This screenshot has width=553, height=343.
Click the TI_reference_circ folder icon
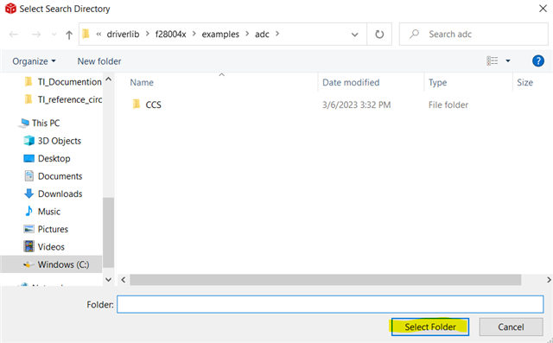point(29,99)
